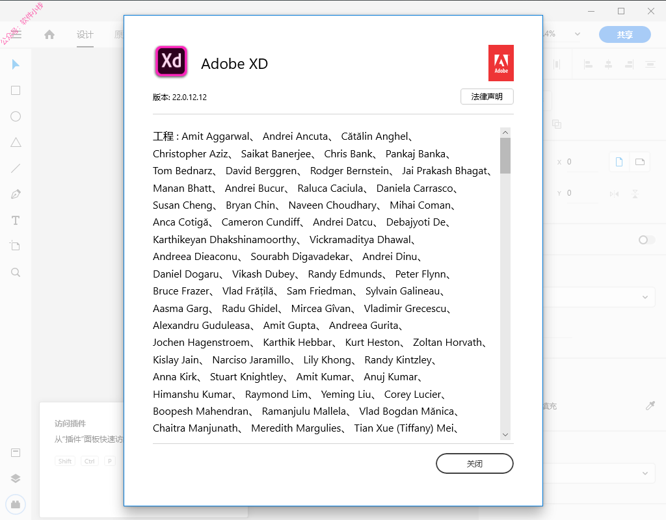Click the 共享 share button
The height and width of the screenshot is (520, 666).
click(x=625, y=35)
